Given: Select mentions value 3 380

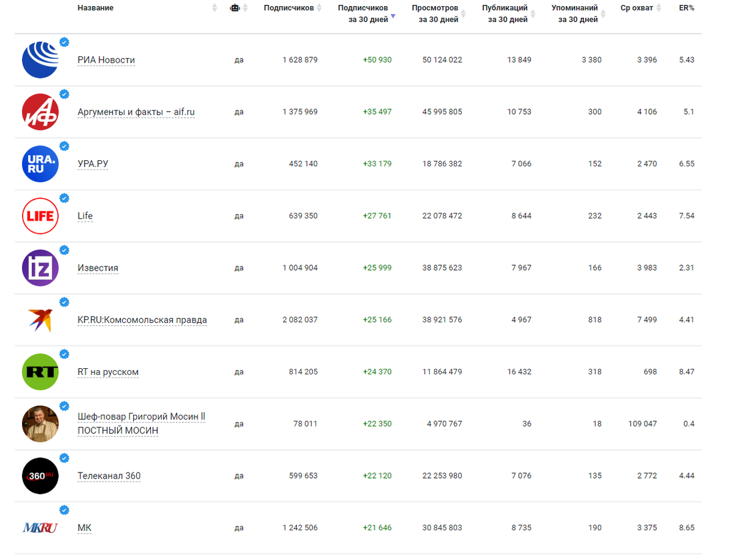Looking at the screenshot, I should tap(592, 60).
